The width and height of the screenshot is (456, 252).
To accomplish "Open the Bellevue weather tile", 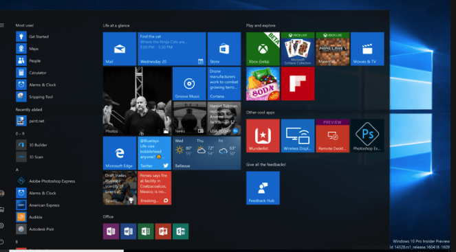I will (x=207, y=153).
